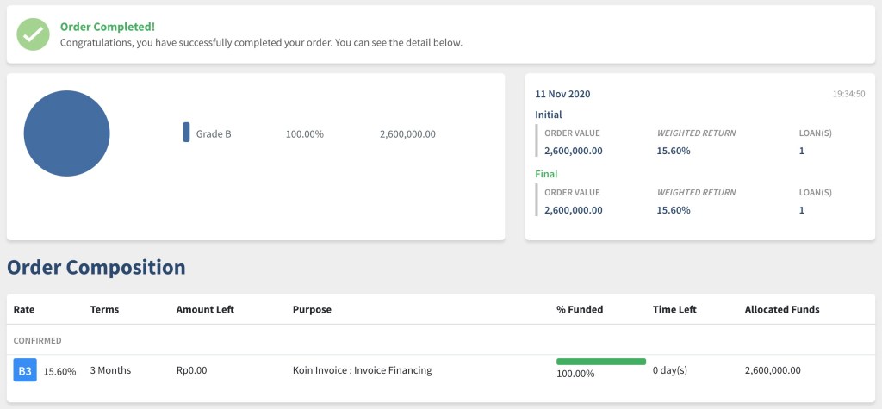Click the green checkmark success icon
The width and height of the screenshot is (882, 409).
click(33, 34)
